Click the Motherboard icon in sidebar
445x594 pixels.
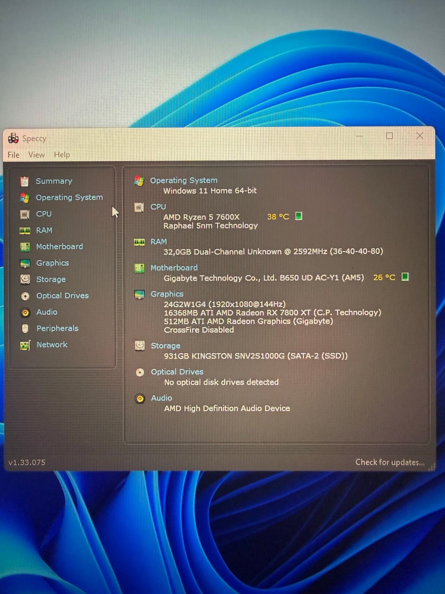point(25,247)
